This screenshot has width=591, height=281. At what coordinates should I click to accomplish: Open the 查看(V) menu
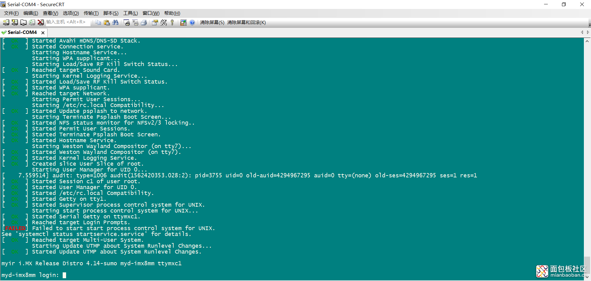[x=51, y=13]
